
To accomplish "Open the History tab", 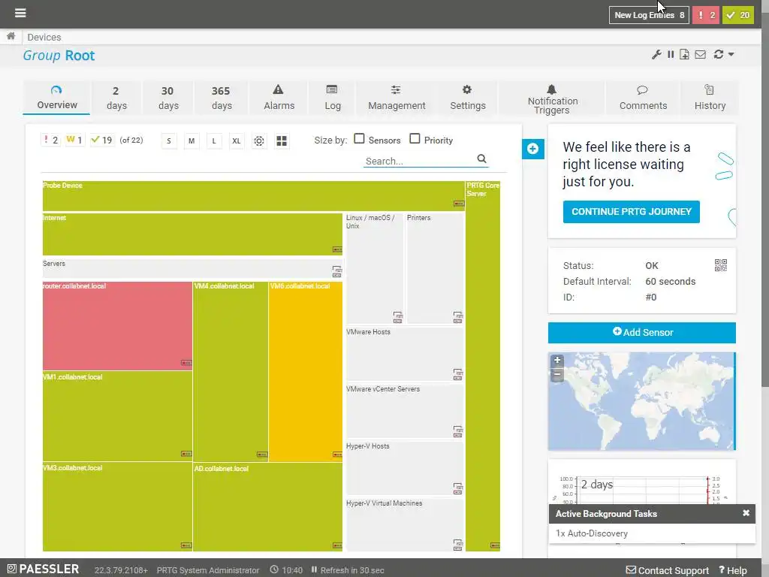I will (x=710, y=98).
